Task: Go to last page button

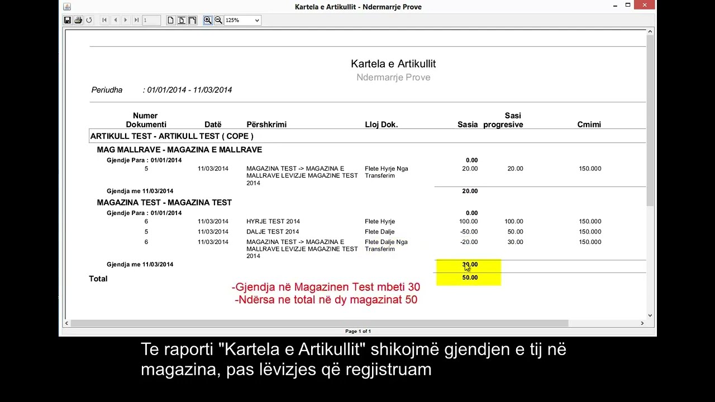Action: pyautogui.click(x=136, y=20)
